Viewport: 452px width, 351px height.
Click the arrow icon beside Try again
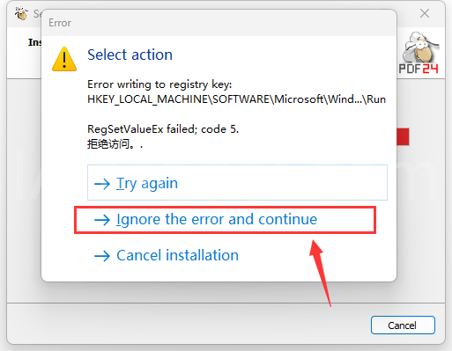tap(102, 184)
